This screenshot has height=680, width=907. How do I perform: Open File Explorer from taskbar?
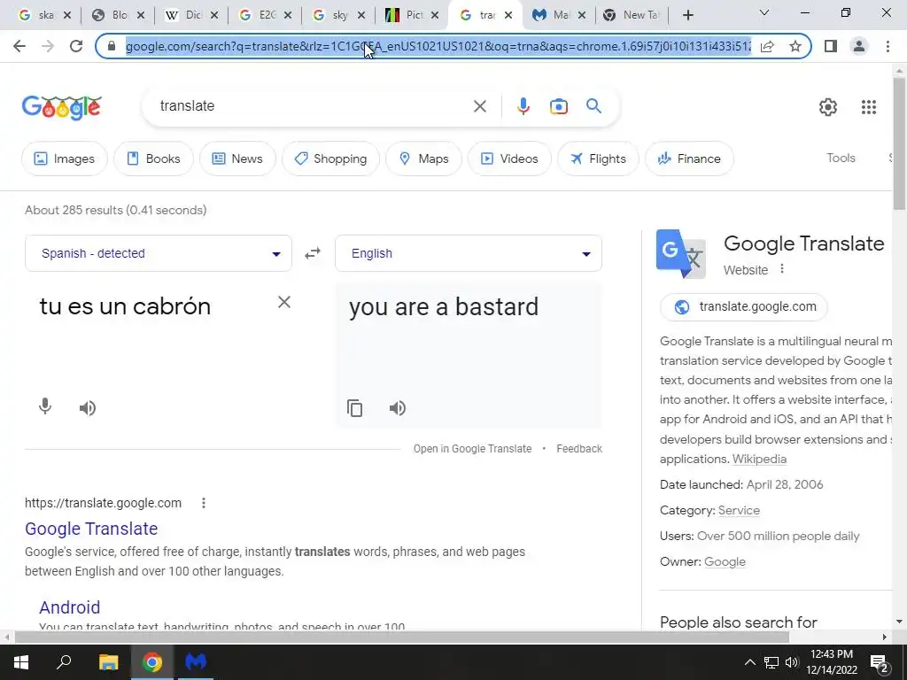coord(108,661)
